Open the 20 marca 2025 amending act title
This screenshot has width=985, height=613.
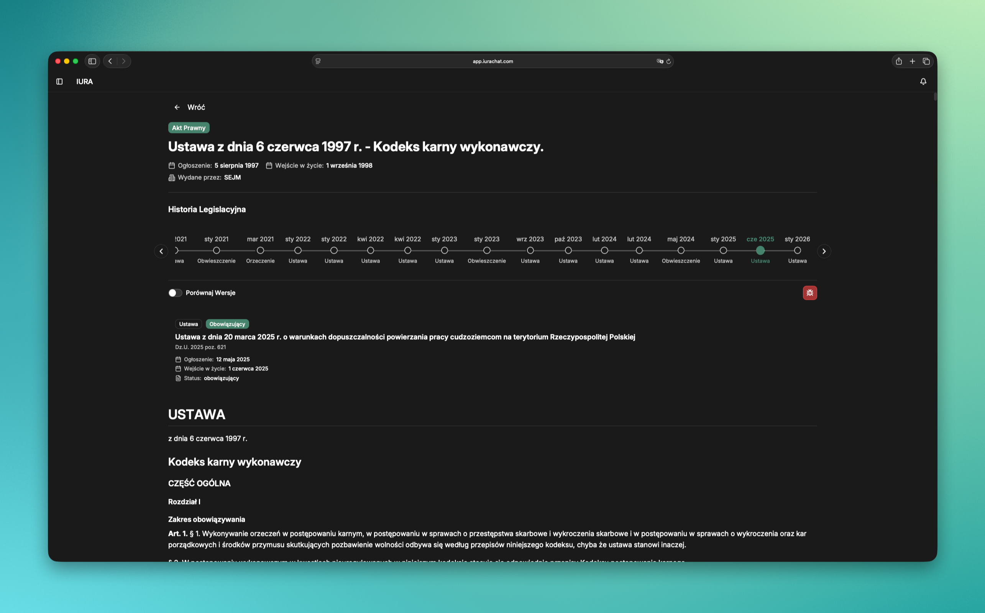click(404, 337)
